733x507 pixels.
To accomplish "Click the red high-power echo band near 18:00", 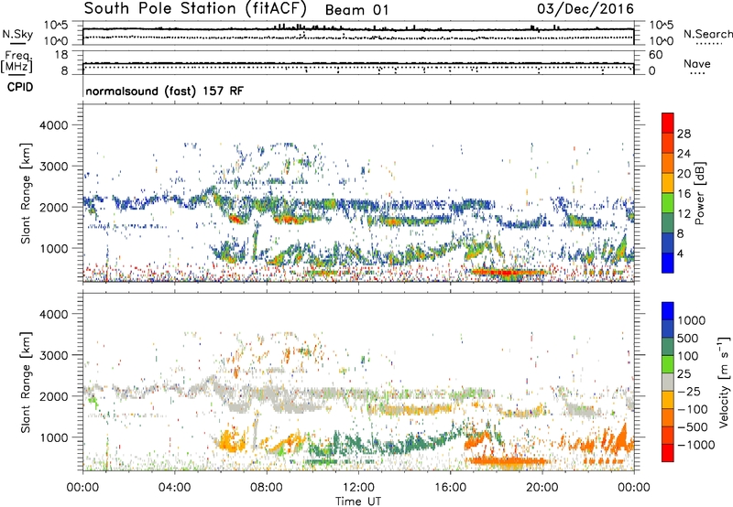I will [x=508, y=272].
